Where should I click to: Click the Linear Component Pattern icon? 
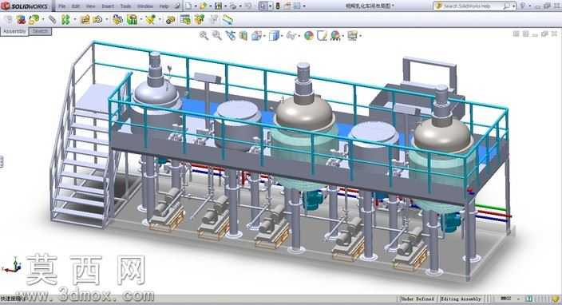[x=65, y=19]
